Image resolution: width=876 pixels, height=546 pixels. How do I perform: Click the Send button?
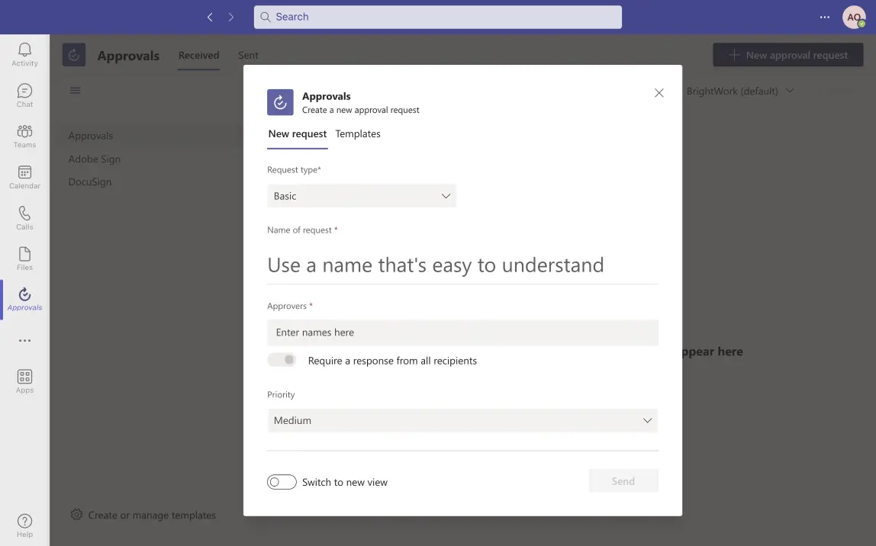623,480
